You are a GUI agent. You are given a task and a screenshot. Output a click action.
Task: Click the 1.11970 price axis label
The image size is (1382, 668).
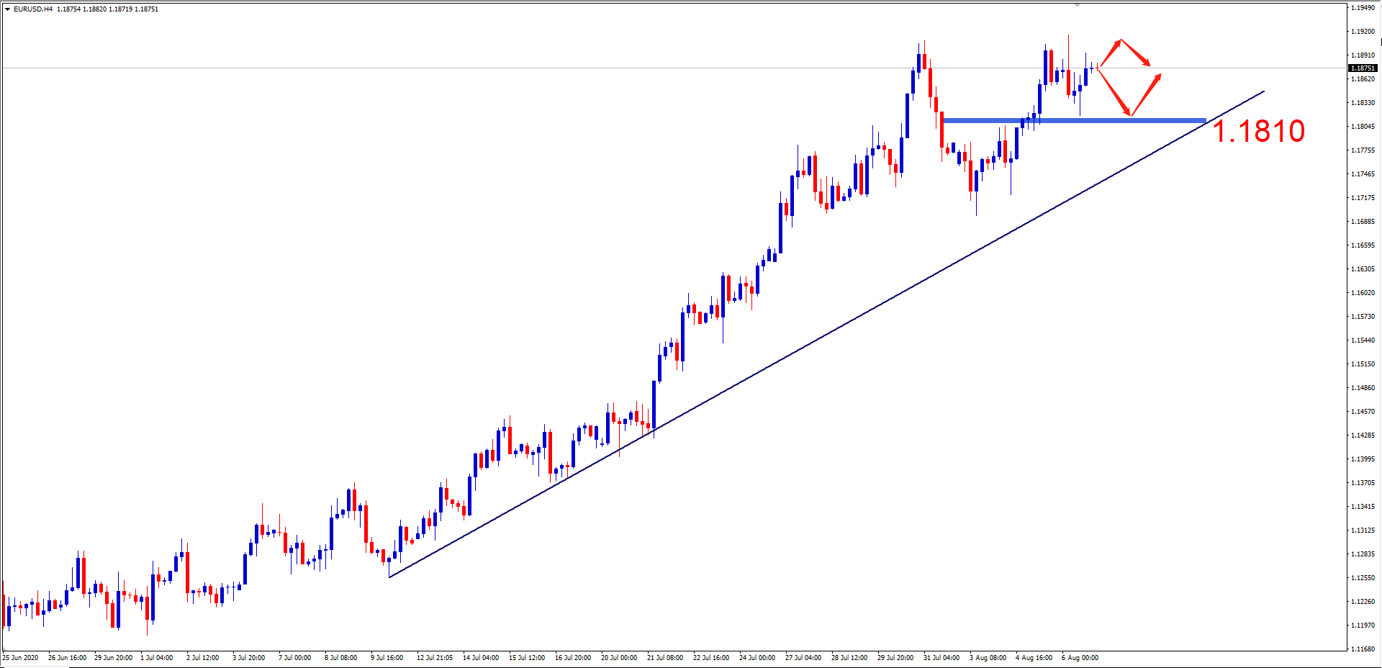[1362, 626]
